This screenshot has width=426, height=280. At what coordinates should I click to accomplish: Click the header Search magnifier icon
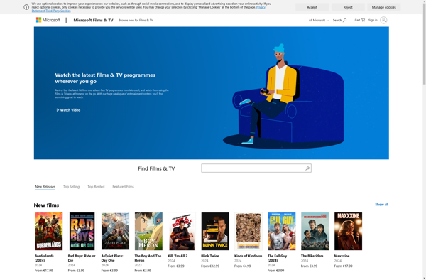pos(345,20)
